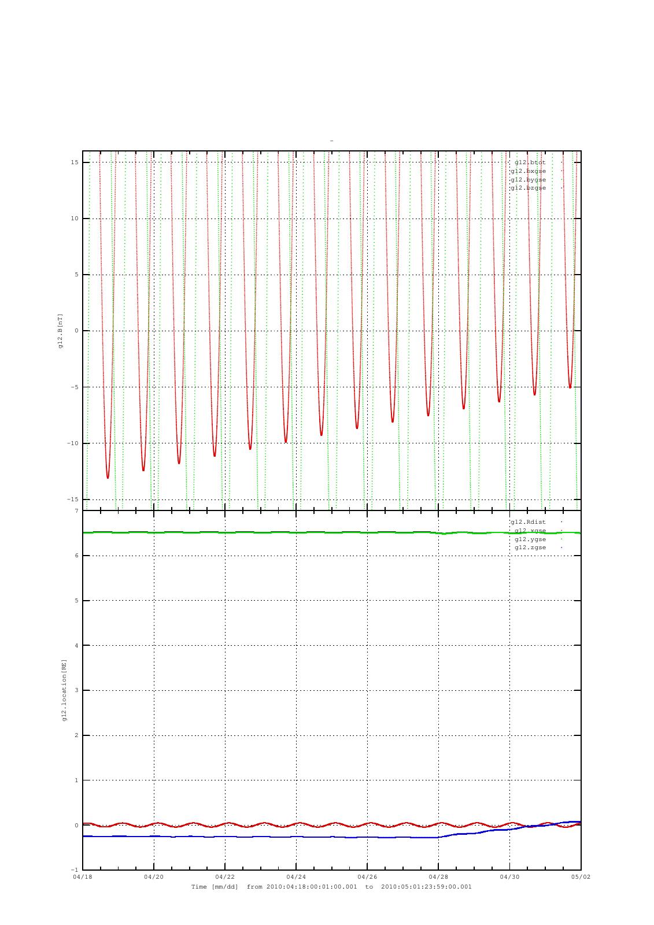Screen dimensions: 654x925
Task: Click the Time [mm/dd] axis caption
Action: [x=331, y=887]
